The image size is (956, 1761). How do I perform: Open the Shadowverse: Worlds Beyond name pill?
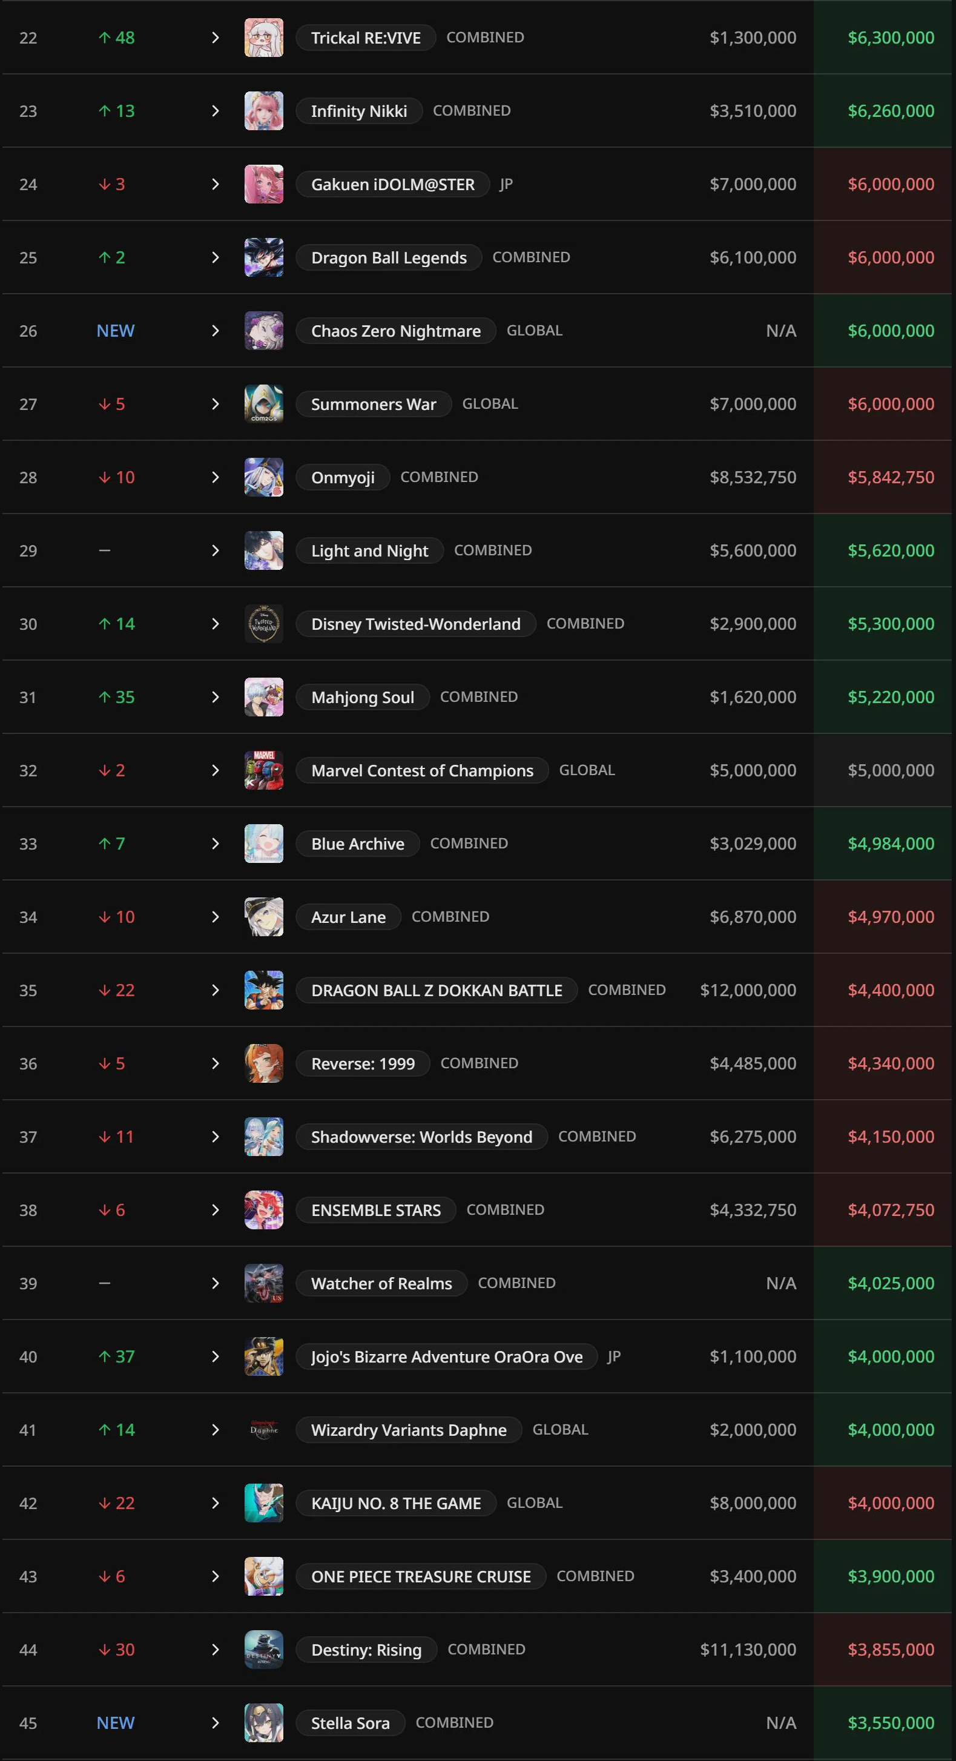click(x=421, y=1136)
